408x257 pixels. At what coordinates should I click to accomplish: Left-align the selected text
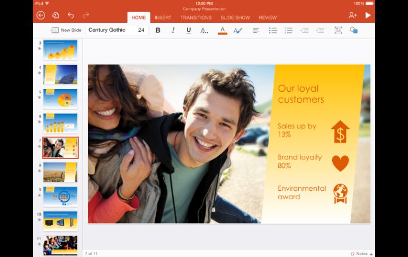click(256, 30)
